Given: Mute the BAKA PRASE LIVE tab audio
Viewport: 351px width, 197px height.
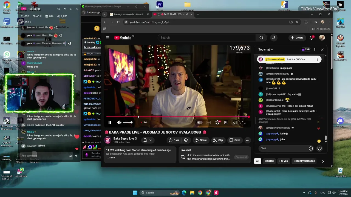Looking at the screenshot, I should tap(187, 14).
